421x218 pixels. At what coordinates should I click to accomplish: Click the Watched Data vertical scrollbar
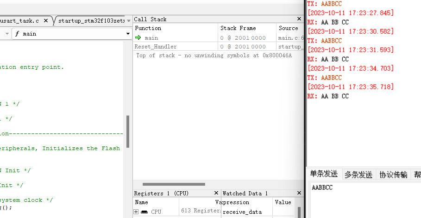(x=299, y=212)
